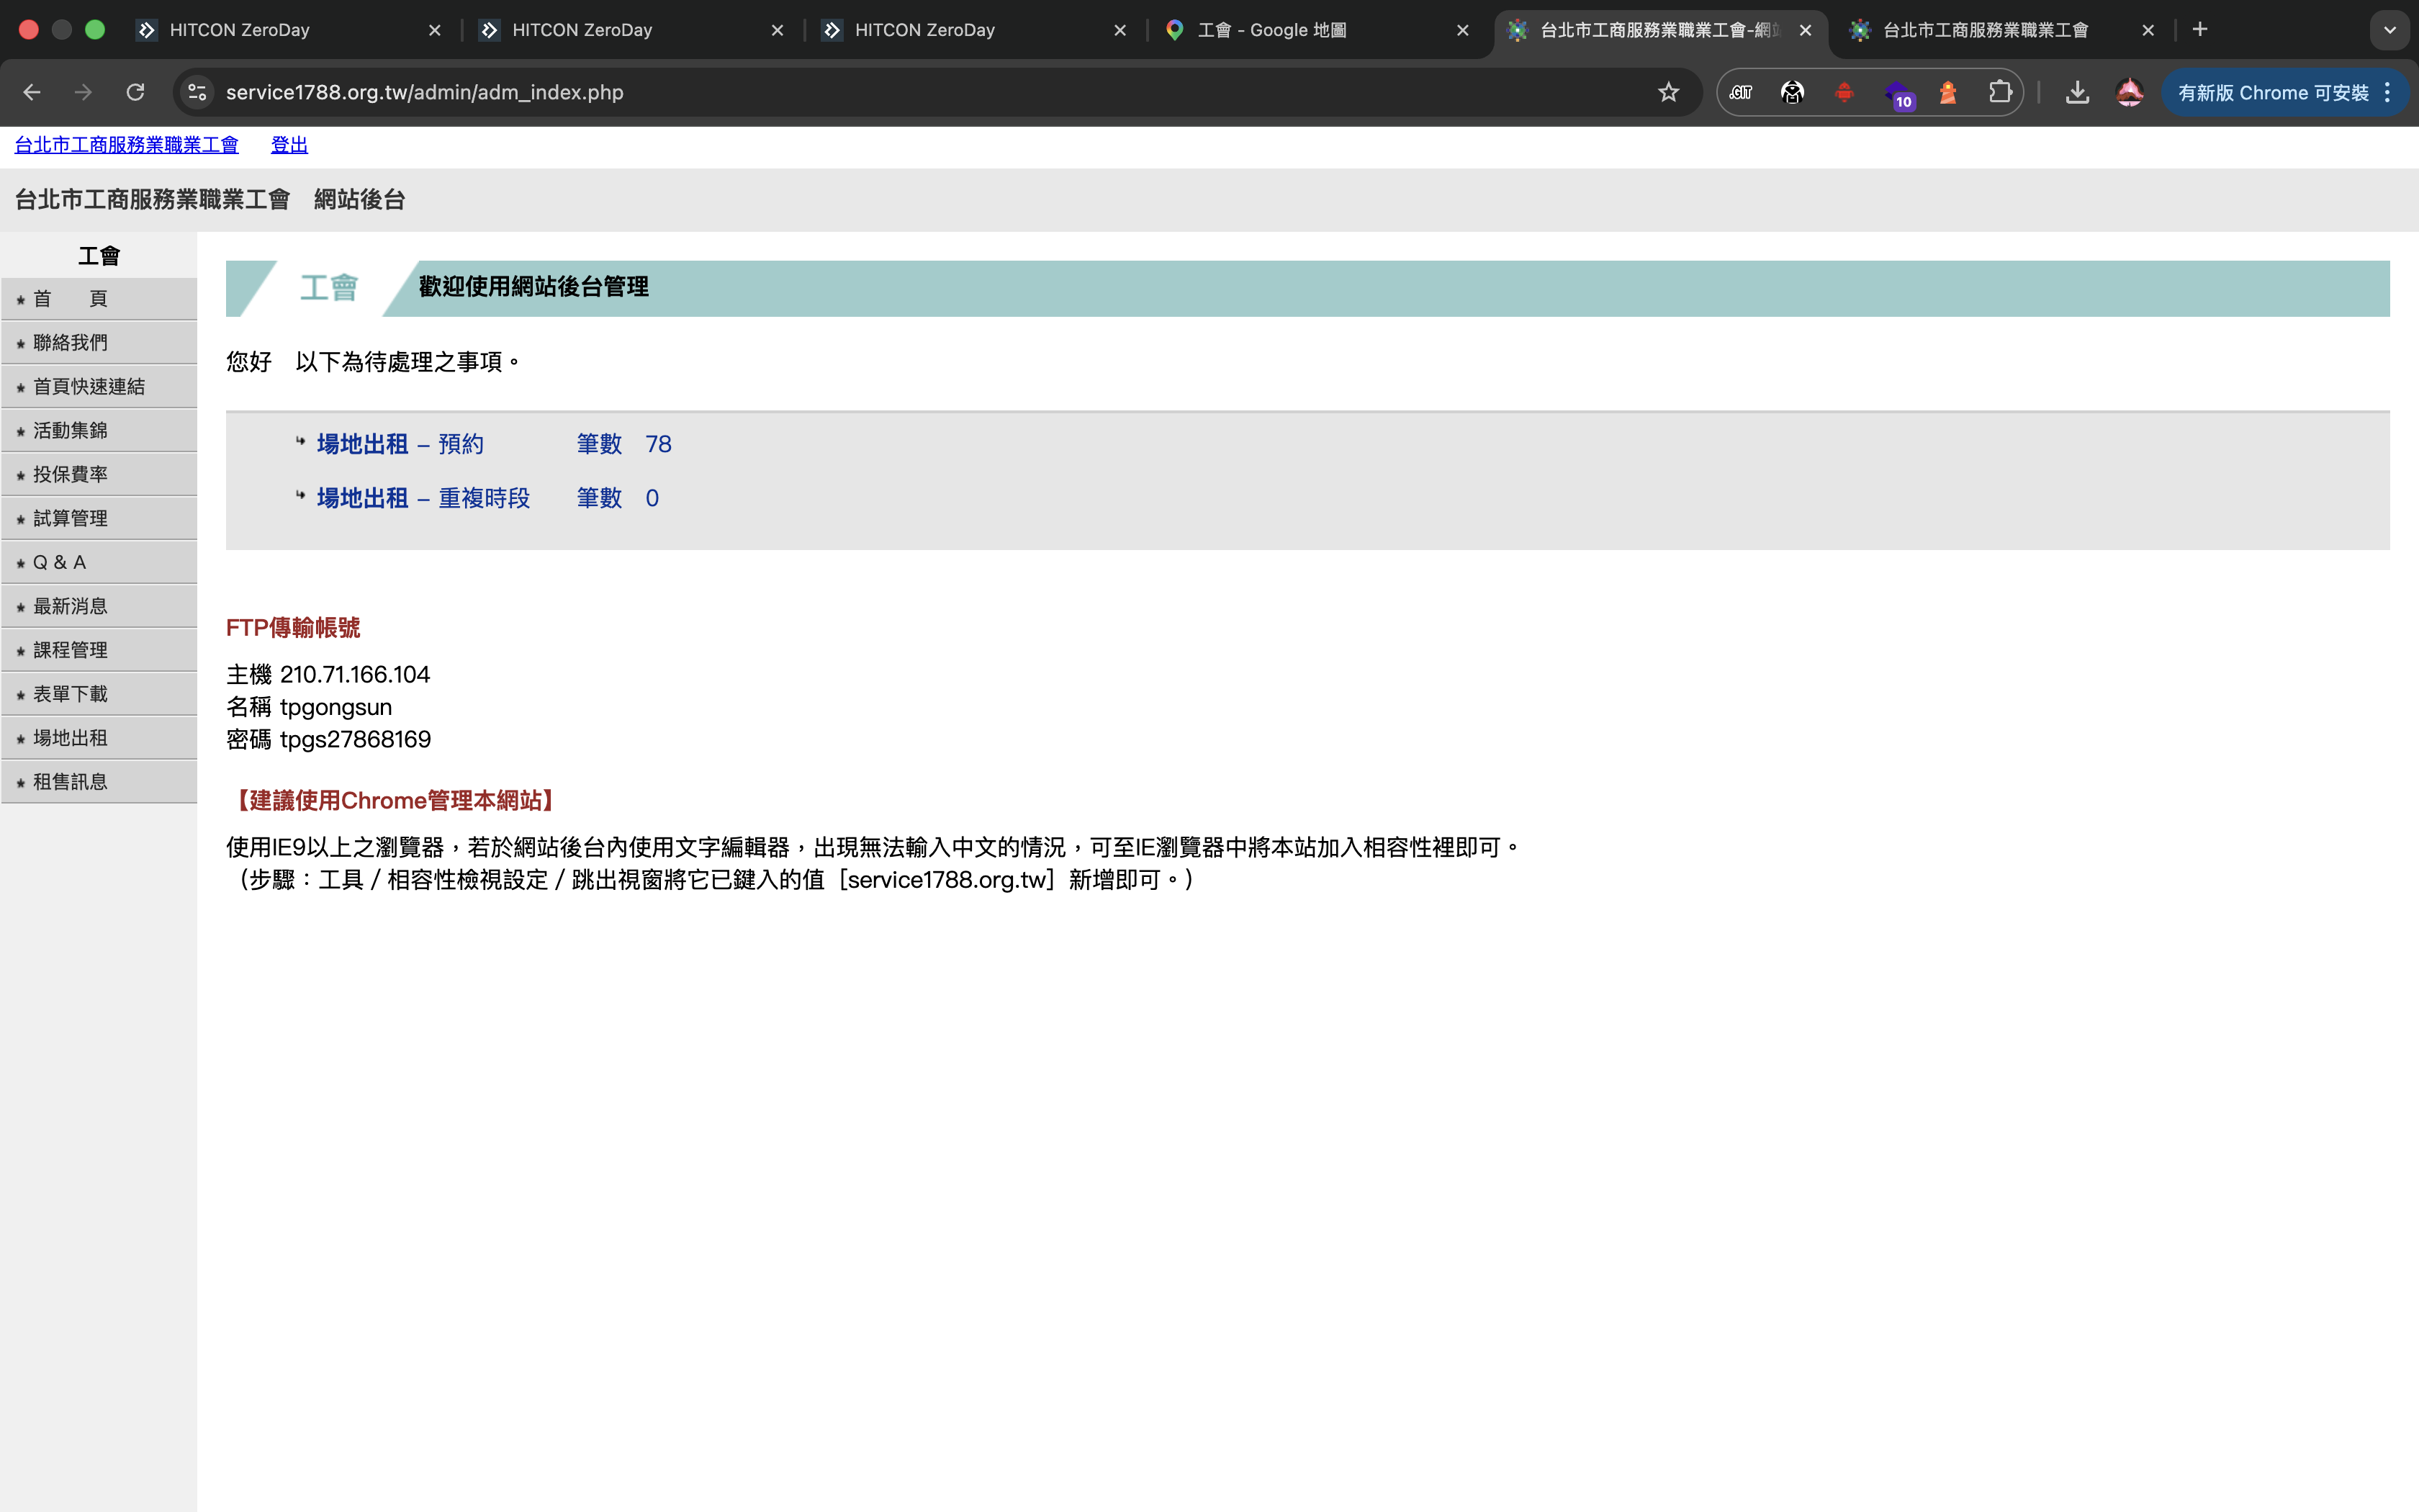Open the Chrome three-dot menu
Screen dimensions: 2419x1512
click(2388, 92)
